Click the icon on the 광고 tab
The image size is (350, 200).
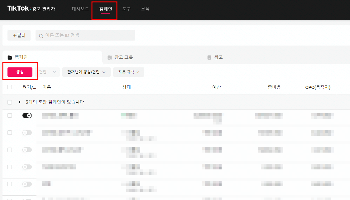pos(209,57)
